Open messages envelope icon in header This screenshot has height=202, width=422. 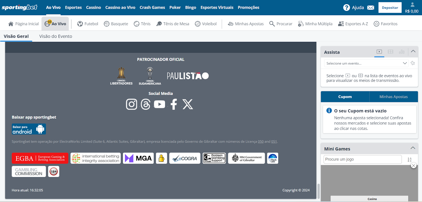(371, 8)
